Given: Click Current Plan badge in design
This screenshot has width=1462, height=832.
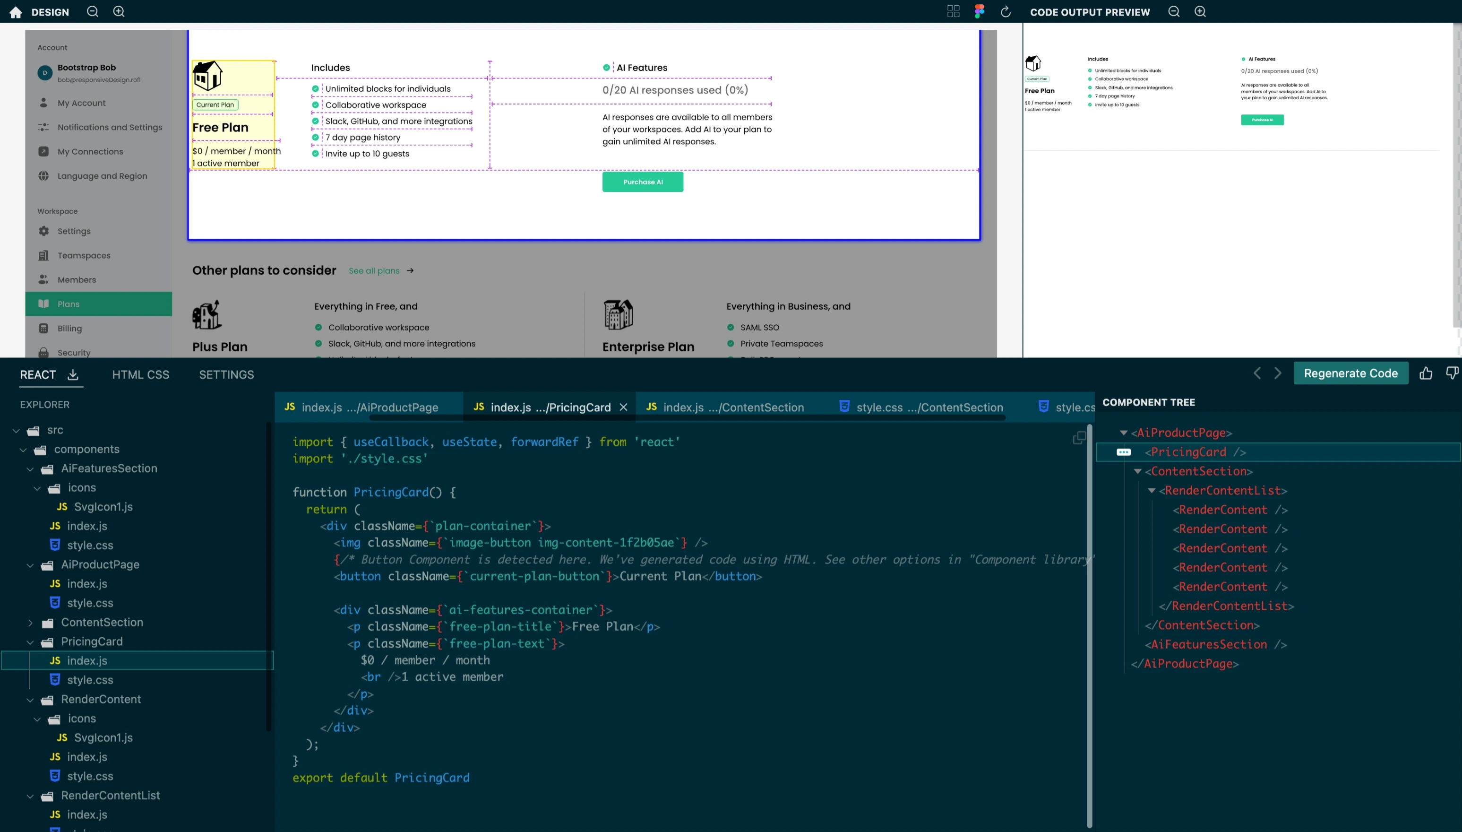Looking at the screenshot, I should coord(215,104).
